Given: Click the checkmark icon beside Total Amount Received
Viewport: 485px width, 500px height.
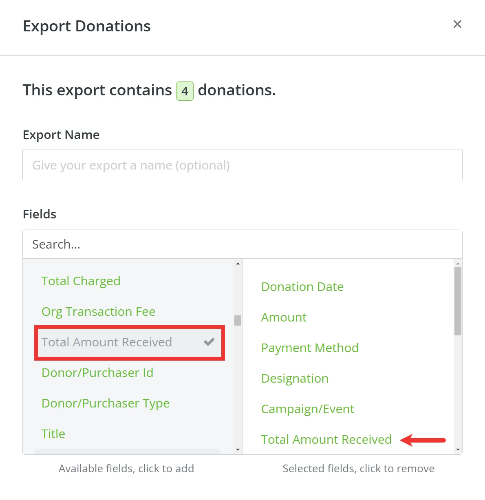Looking at the screenshot, I should coord(209,342).
